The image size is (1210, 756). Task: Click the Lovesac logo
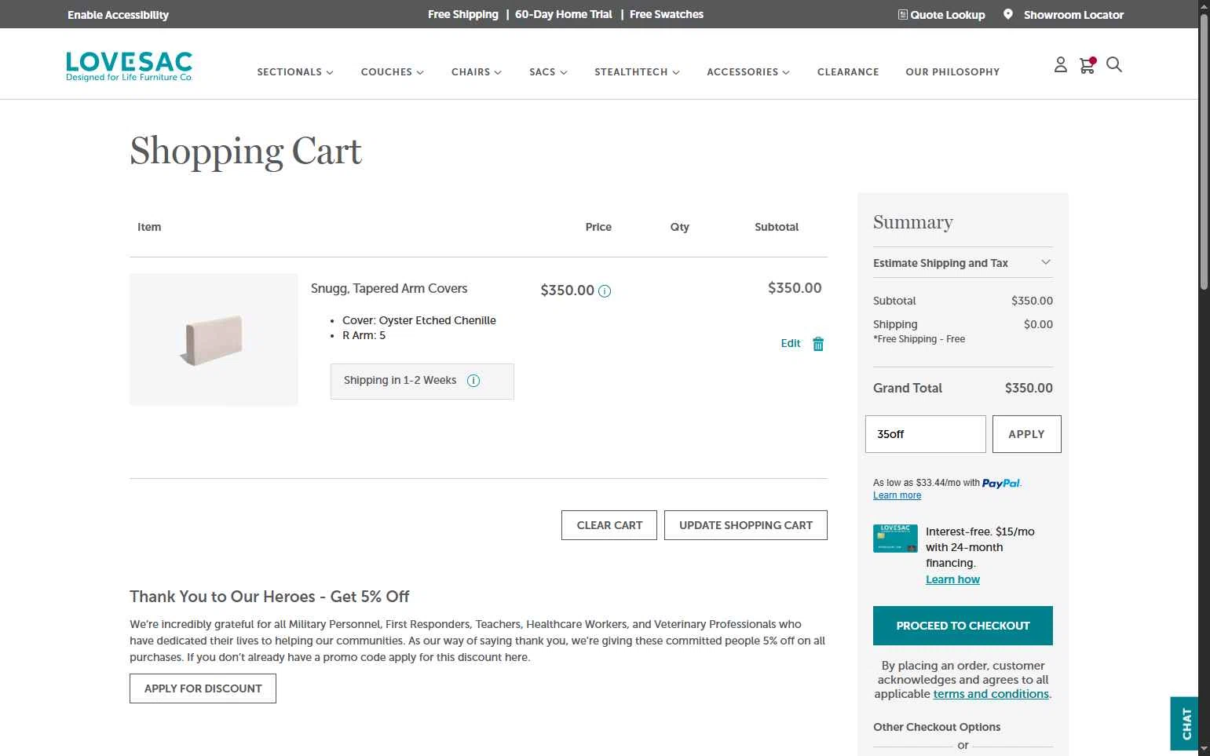[x=130, y=67]
